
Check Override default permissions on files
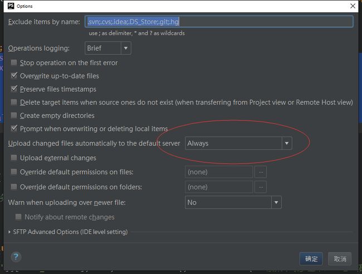click(14, 172)
